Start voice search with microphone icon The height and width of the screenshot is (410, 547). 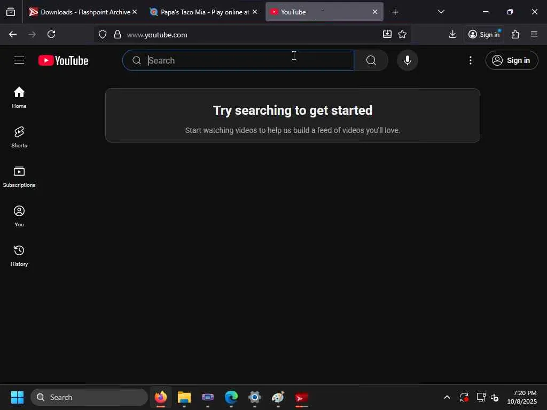click(407, 60)
